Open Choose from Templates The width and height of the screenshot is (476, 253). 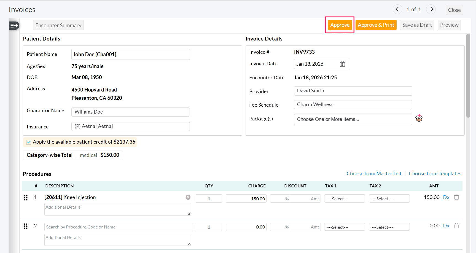tap(435, 173)
